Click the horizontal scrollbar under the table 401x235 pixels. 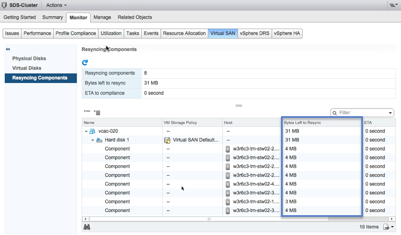[209, 219]
